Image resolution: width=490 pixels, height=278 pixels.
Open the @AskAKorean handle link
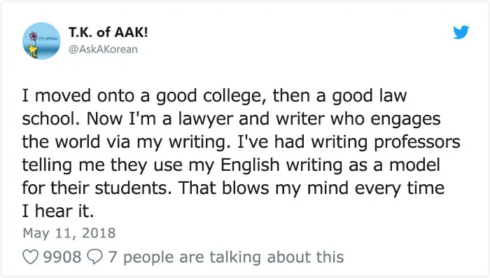[103, 50]
